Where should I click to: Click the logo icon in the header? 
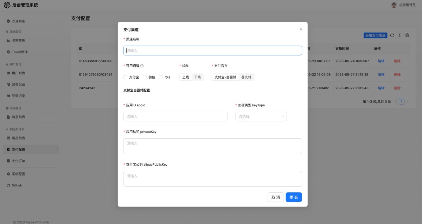click(7, 5)
